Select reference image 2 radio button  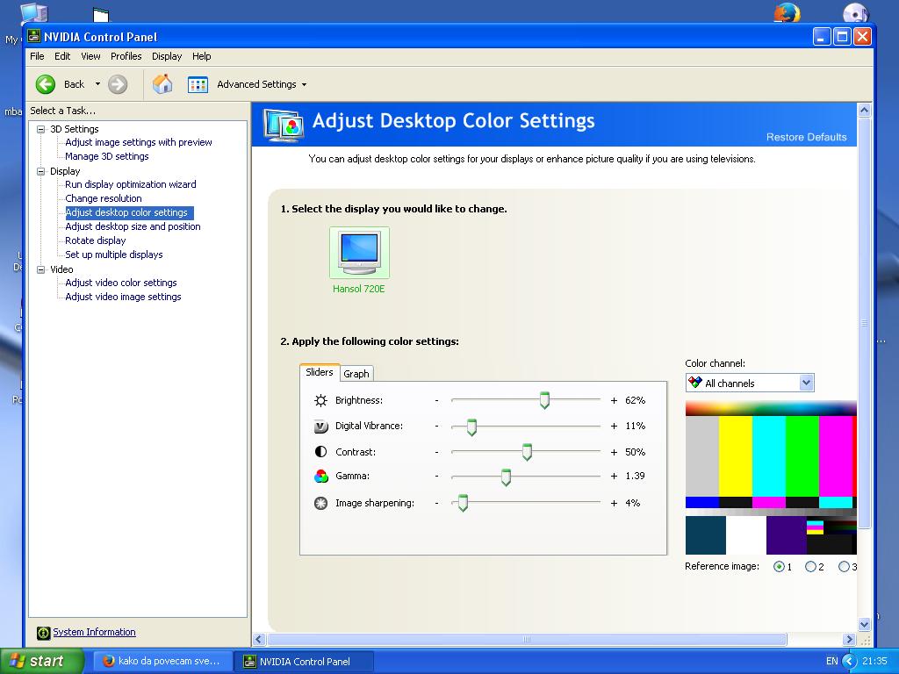[810, 567]
